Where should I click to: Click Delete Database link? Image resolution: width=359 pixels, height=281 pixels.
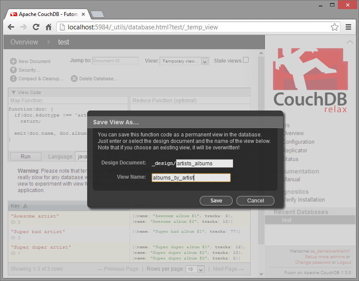(x=98, y=79)
